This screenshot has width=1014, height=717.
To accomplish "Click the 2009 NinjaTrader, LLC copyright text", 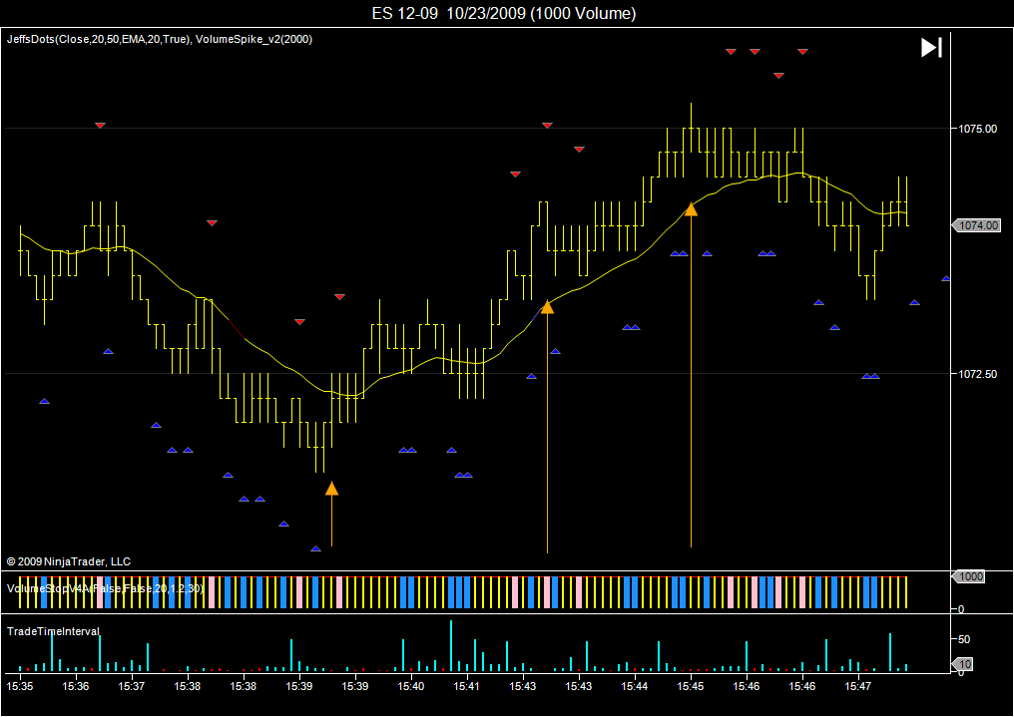I will pos(69,562).
